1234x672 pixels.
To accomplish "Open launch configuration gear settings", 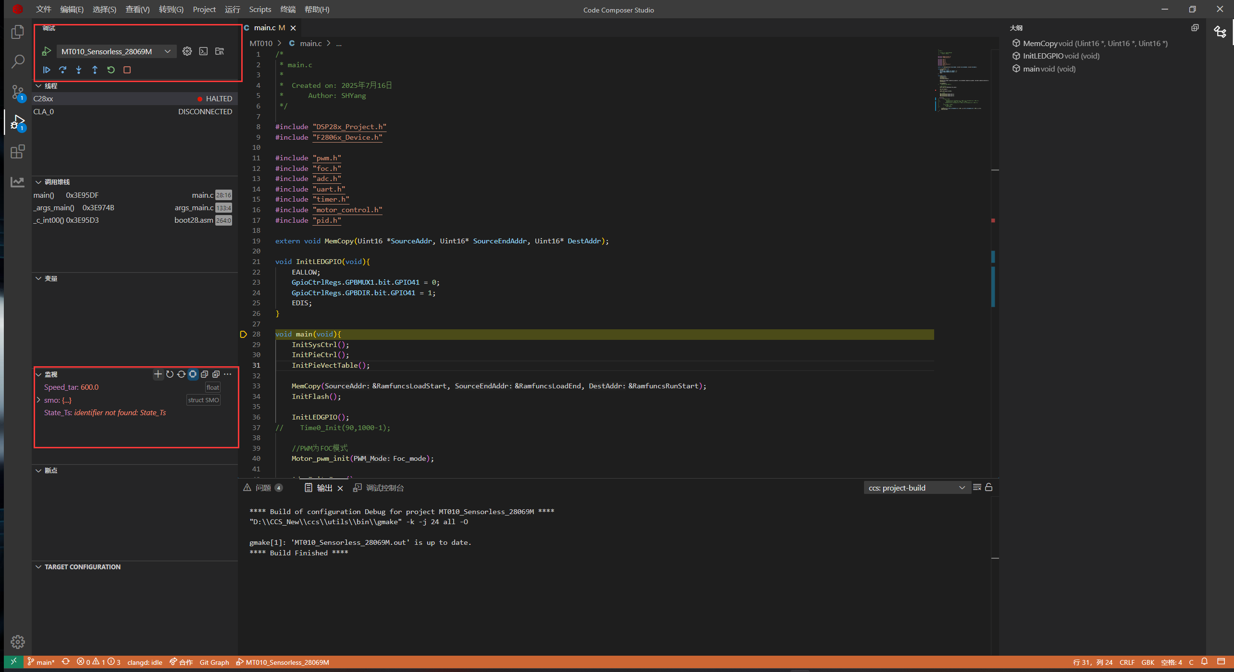I will [x=187, y=51].
